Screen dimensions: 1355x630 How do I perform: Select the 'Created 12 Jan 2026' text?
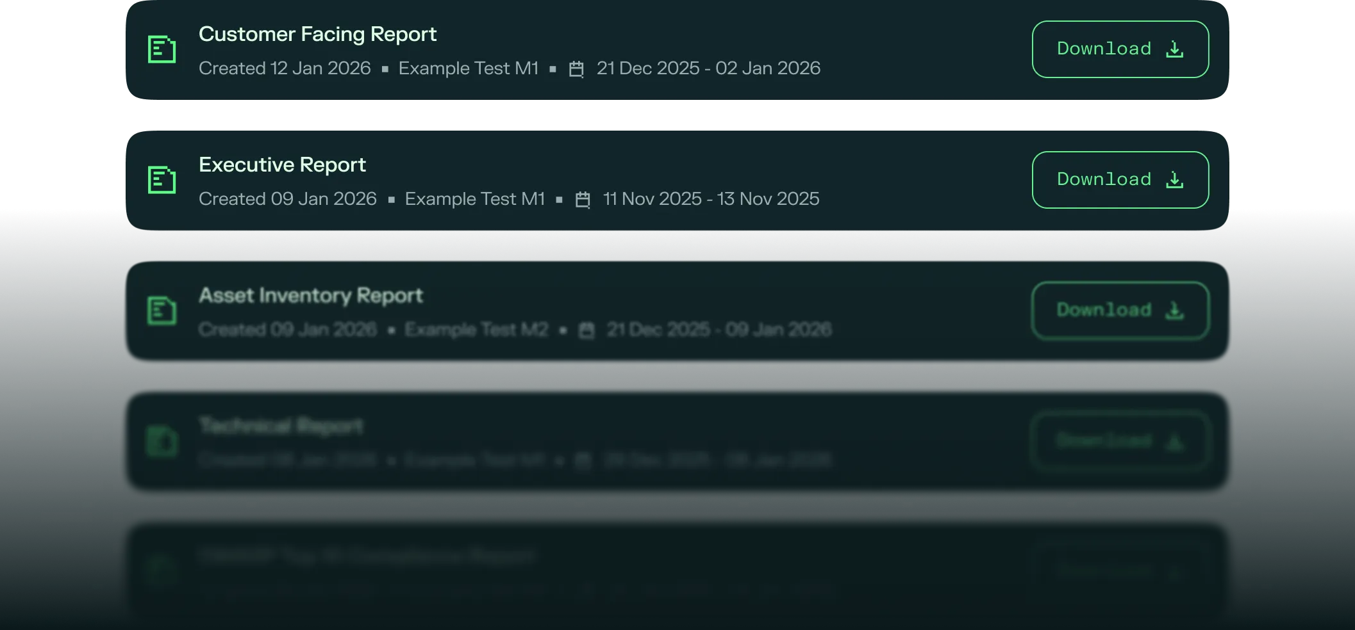[285, 68]
